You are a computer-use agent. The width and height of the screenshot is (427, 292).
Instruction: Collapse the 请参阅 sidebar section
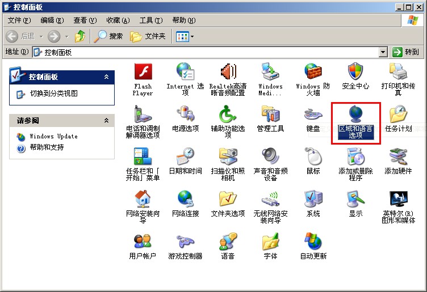[x=106, y=121]
